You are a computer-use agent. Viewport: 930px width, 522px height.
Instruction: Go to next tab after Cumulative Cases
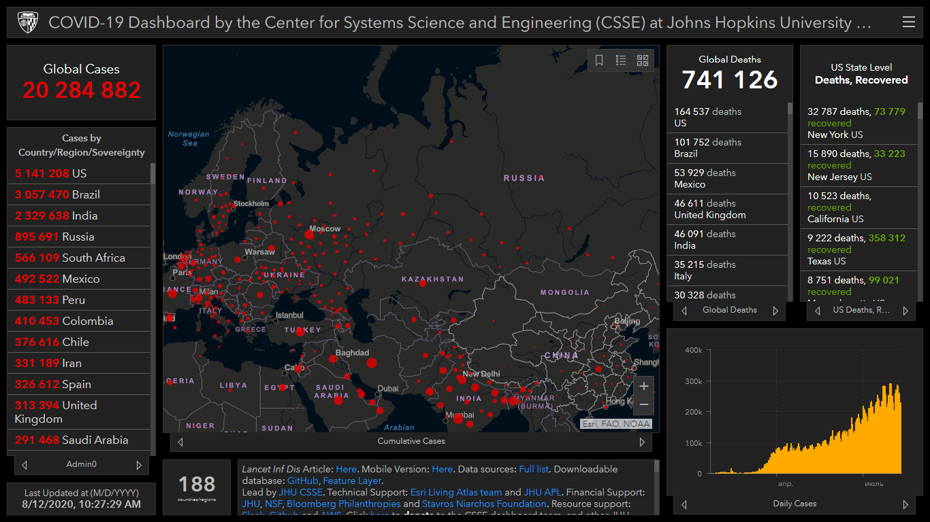[x=641, y=442]
